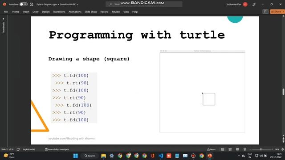Click the youtube.com footer text on slide

click(x=71, y=138)
